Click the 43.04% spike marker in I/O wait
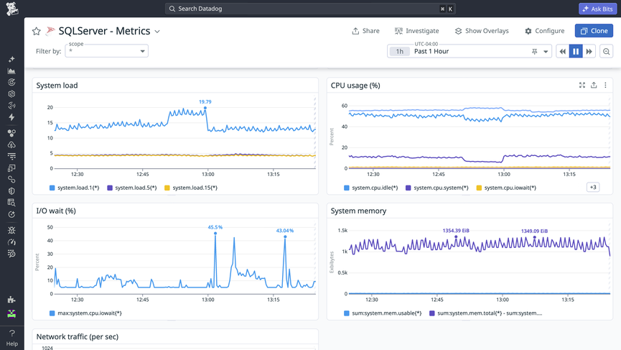Screen dimensions: 621x350 285,236
